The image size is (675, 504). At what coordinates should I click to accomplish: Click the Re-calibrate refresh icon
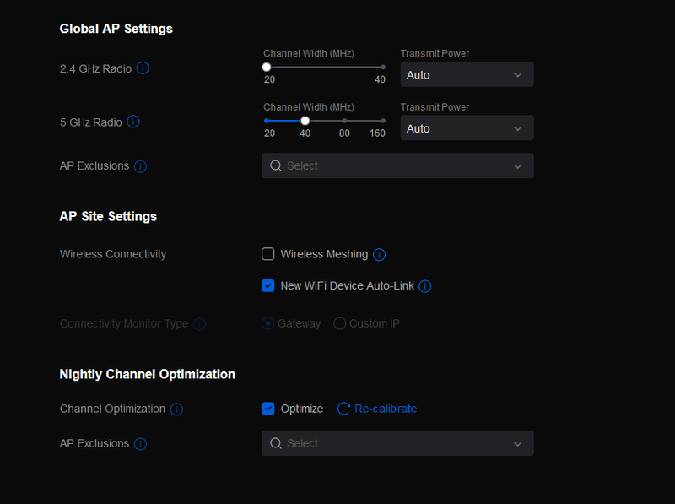343,409
